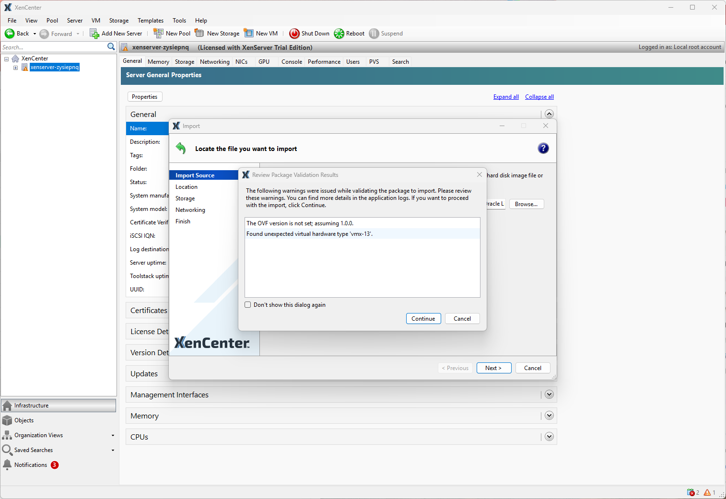Screen dimensions: 726x499
Task: Open the Organization Views dropdown arrow
Action: coord(113,435)
